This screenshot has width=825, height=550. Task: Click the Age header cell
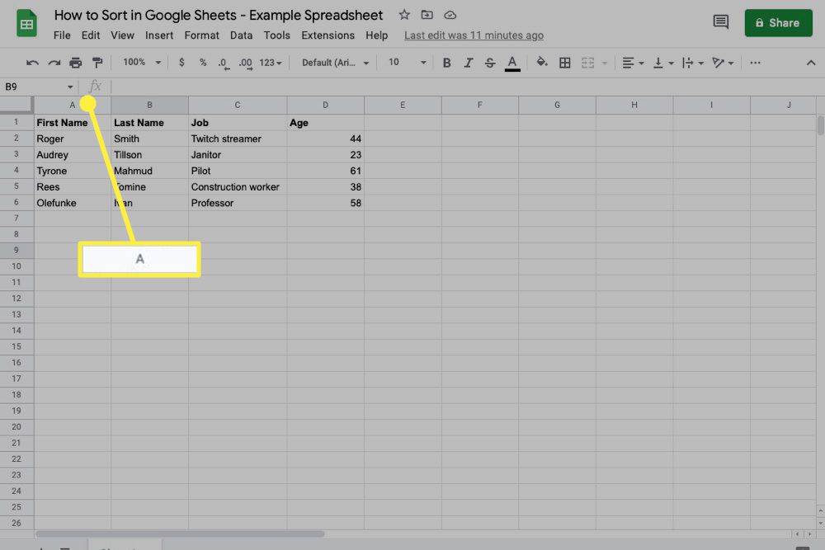325,123
